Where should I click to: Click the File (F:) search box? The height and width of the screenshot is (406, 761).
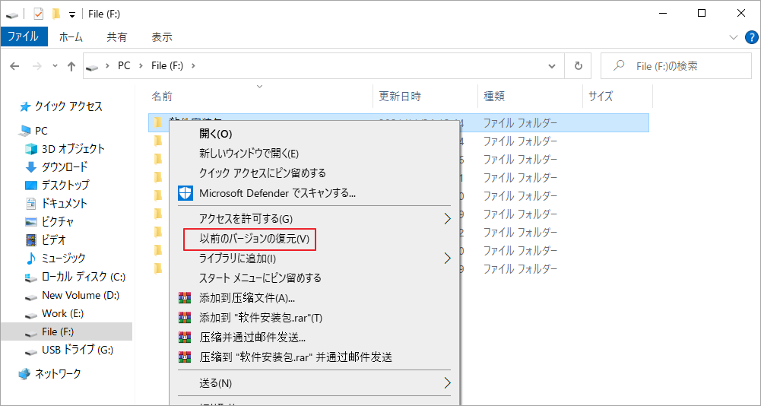676,65
